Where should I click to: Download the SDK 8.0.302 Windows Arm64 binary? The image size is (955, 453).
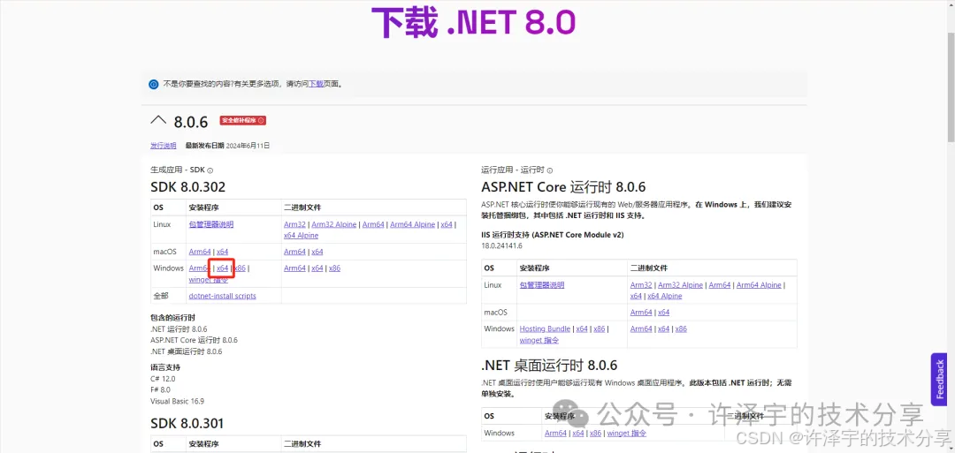tap(294, 268)
